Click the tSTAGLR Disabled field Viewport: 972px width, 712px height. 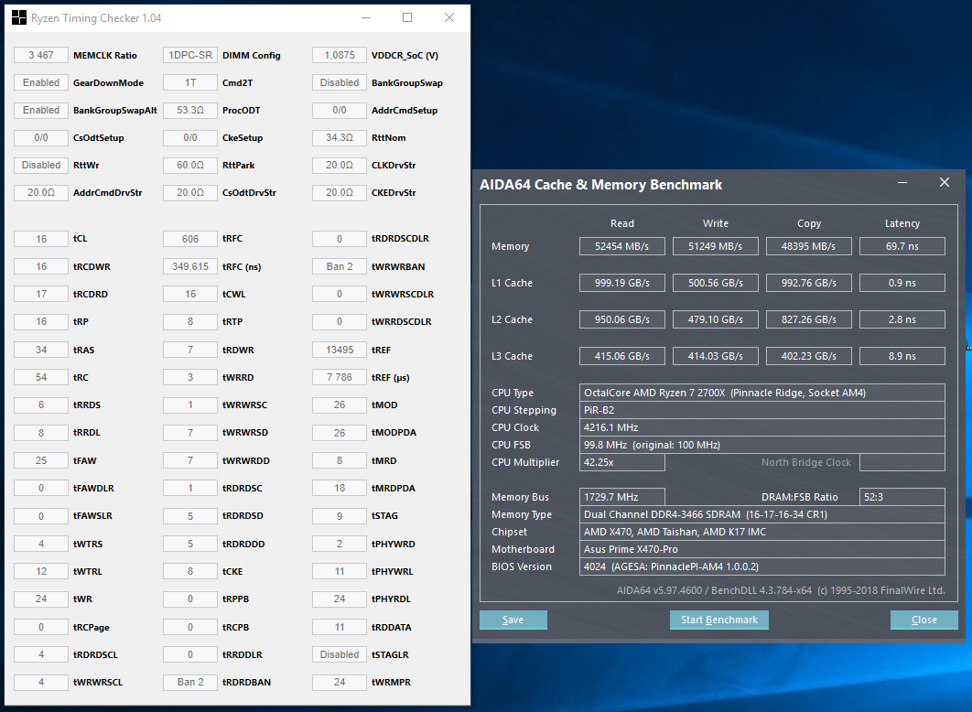(x=340, y=654)
